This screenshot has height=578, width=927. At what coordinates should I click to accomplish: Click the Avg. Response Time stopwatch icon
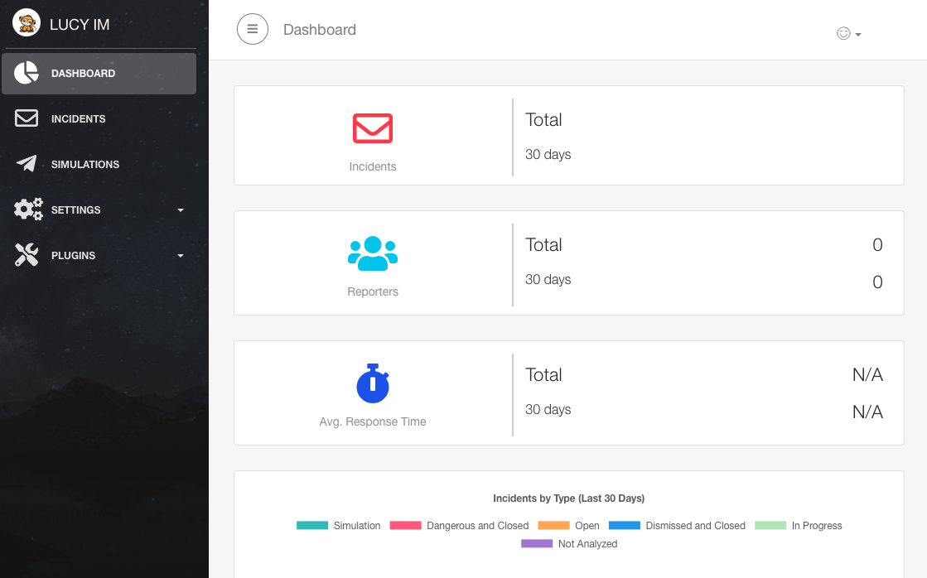(x=373, y=383)
